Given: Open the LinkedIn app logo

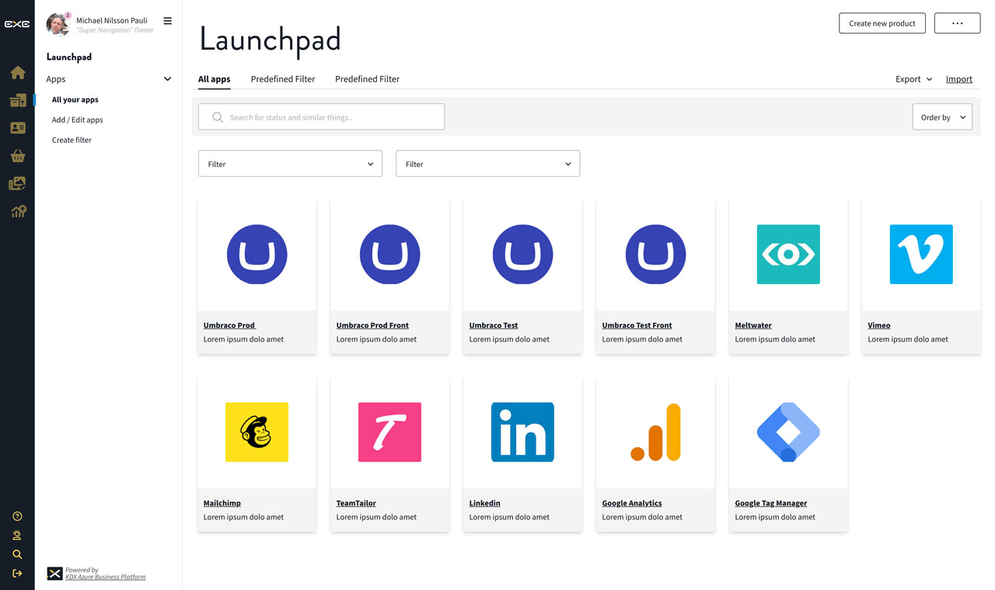Looking at the screenshot, I should point(523,432).
